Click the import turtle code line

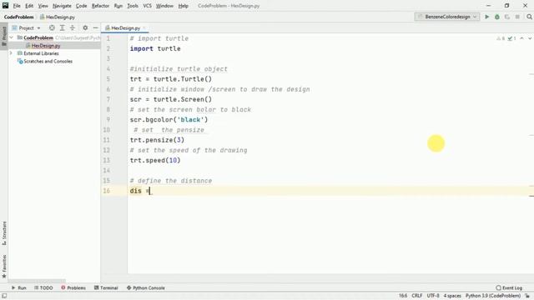click(x=155, y=48)
